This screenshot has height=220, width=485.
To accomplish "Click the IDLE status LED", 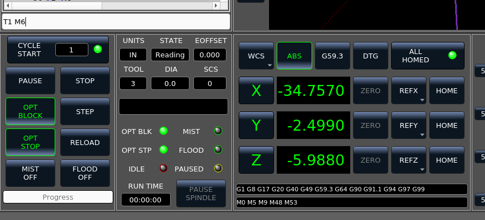I will (164, 169).
